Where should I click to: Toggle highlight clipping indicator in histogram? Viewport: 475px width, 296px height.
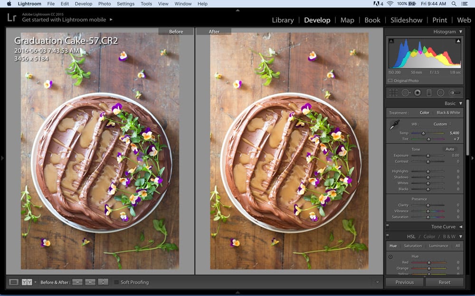[458, 41]
